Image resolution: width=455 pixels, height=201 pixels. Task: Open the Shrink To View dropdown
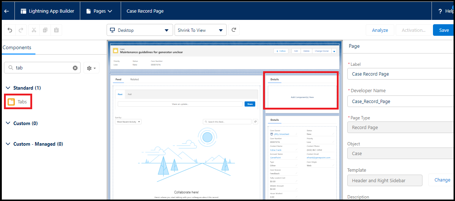[x=200, y=30]
